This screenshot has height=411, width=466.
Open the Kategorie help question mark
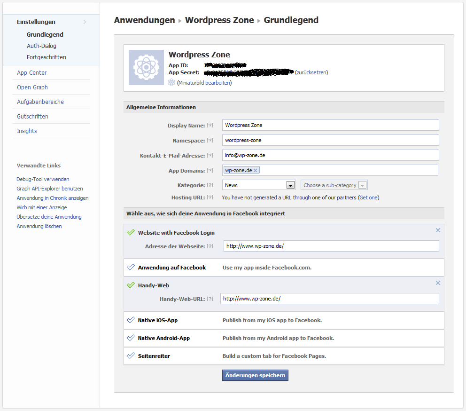point(210,185)
